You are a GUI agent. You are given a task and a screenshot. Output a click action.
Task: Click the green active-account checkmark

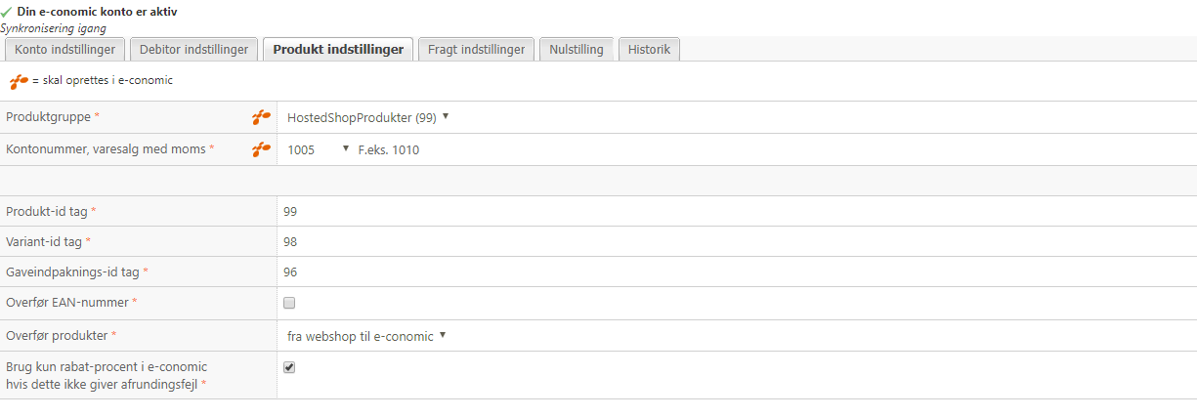[x=7, y=12]
